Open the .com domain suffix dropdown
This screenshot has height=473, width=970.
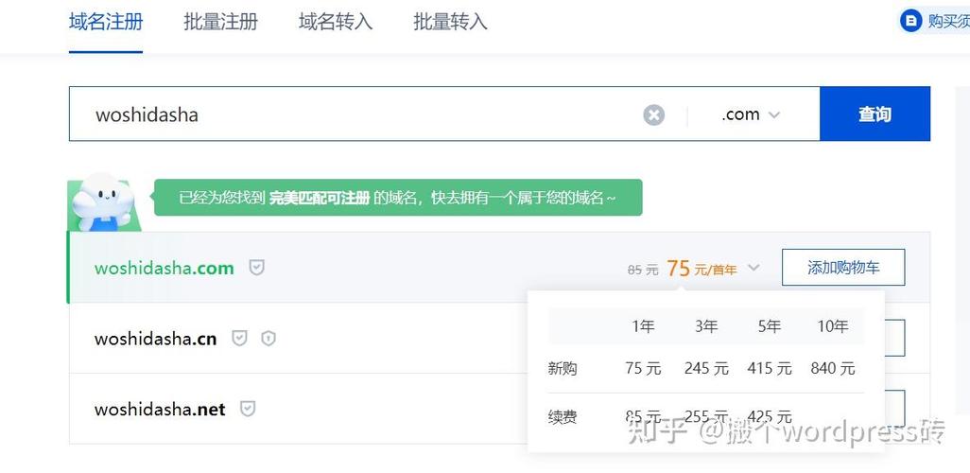751,114
